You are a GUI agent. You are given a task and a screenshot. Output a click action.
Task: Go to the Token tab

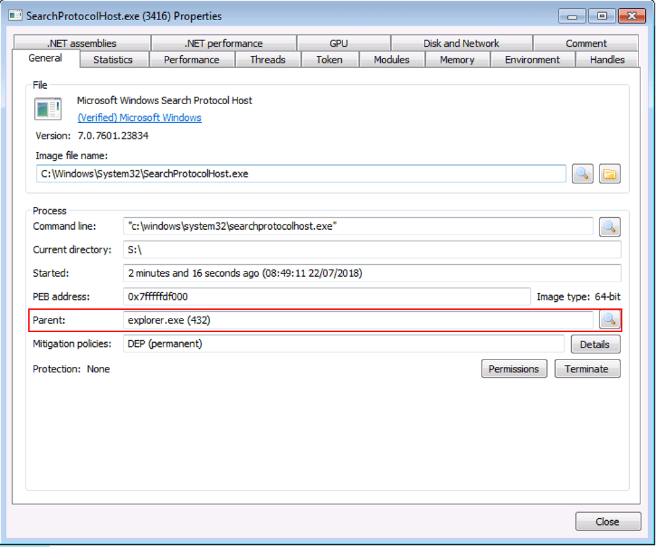329,60
